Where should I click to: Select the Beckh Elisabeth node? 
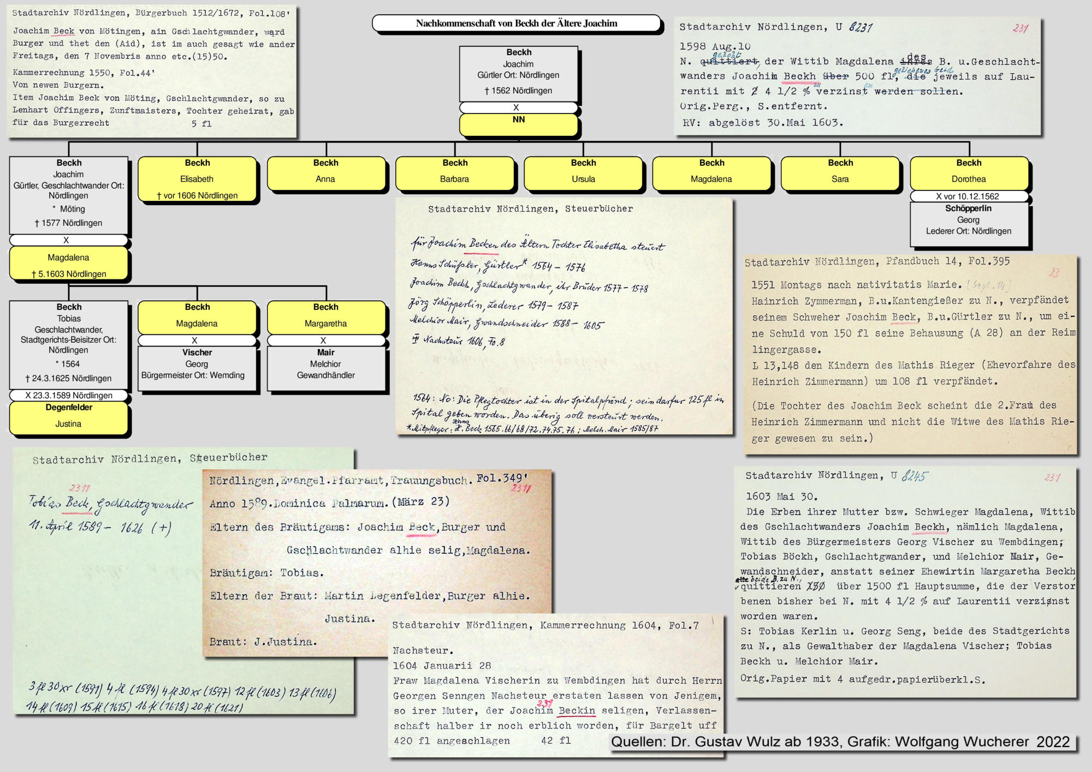tap(197, 179)
